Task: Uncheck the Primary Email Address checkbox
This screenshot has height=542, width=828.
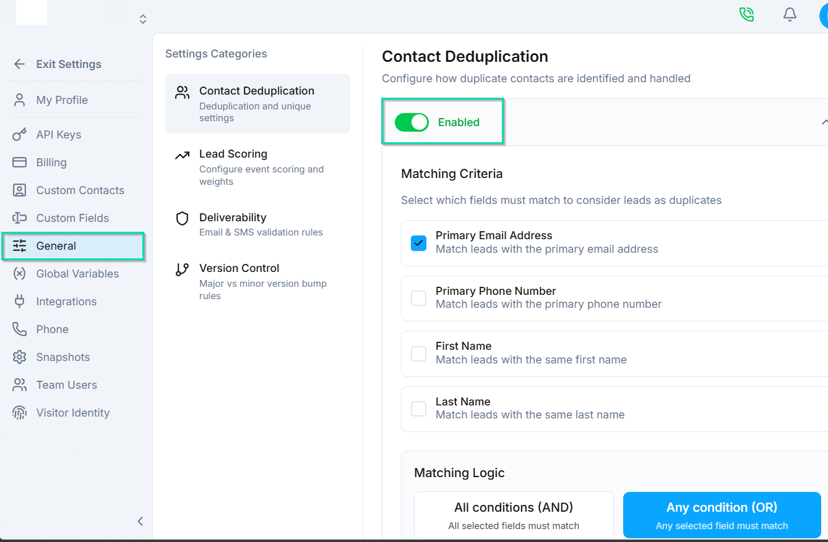Action: point(419,243)
